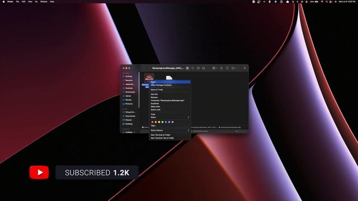This screenshot has width=358, height=201.
Task: Click the Finder edit tags toolbar icon
Action: coord(227,68)
